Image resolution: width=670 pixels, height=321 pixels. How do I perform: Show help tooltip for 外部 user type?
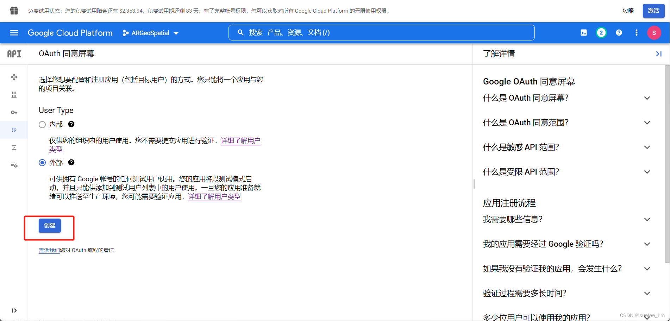pyautogui.click(x=71, y=162)
